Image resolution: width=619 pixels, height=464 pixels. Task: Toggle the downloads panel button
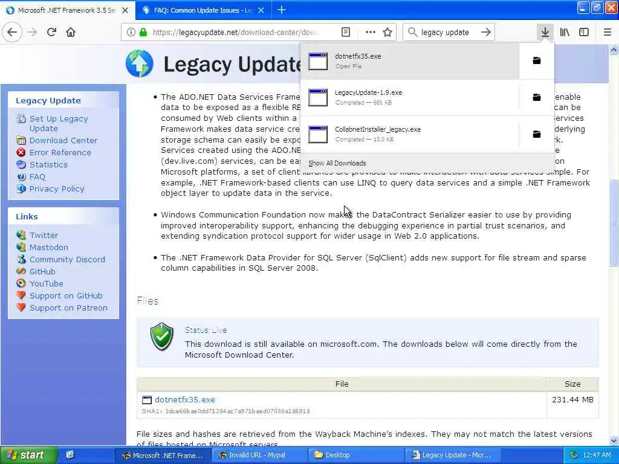click(545, 32)
